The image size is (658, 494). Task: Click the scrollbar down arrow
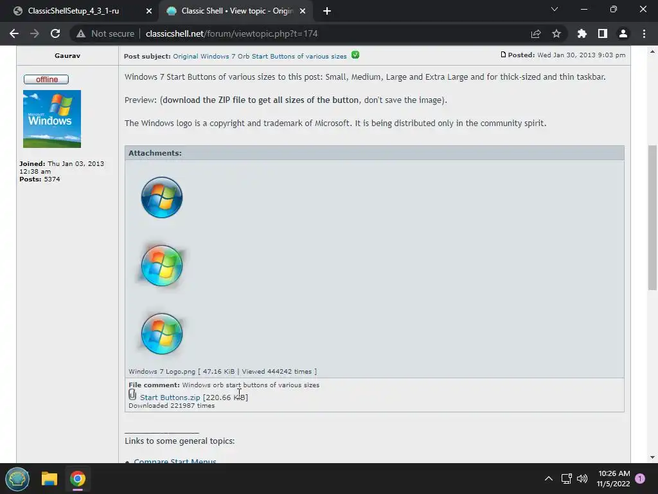point(652,457)
